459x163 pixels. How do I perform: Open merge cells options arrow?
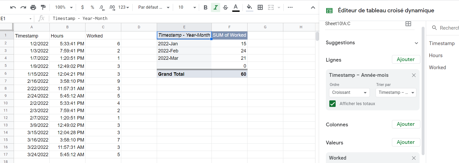(279, 7)
